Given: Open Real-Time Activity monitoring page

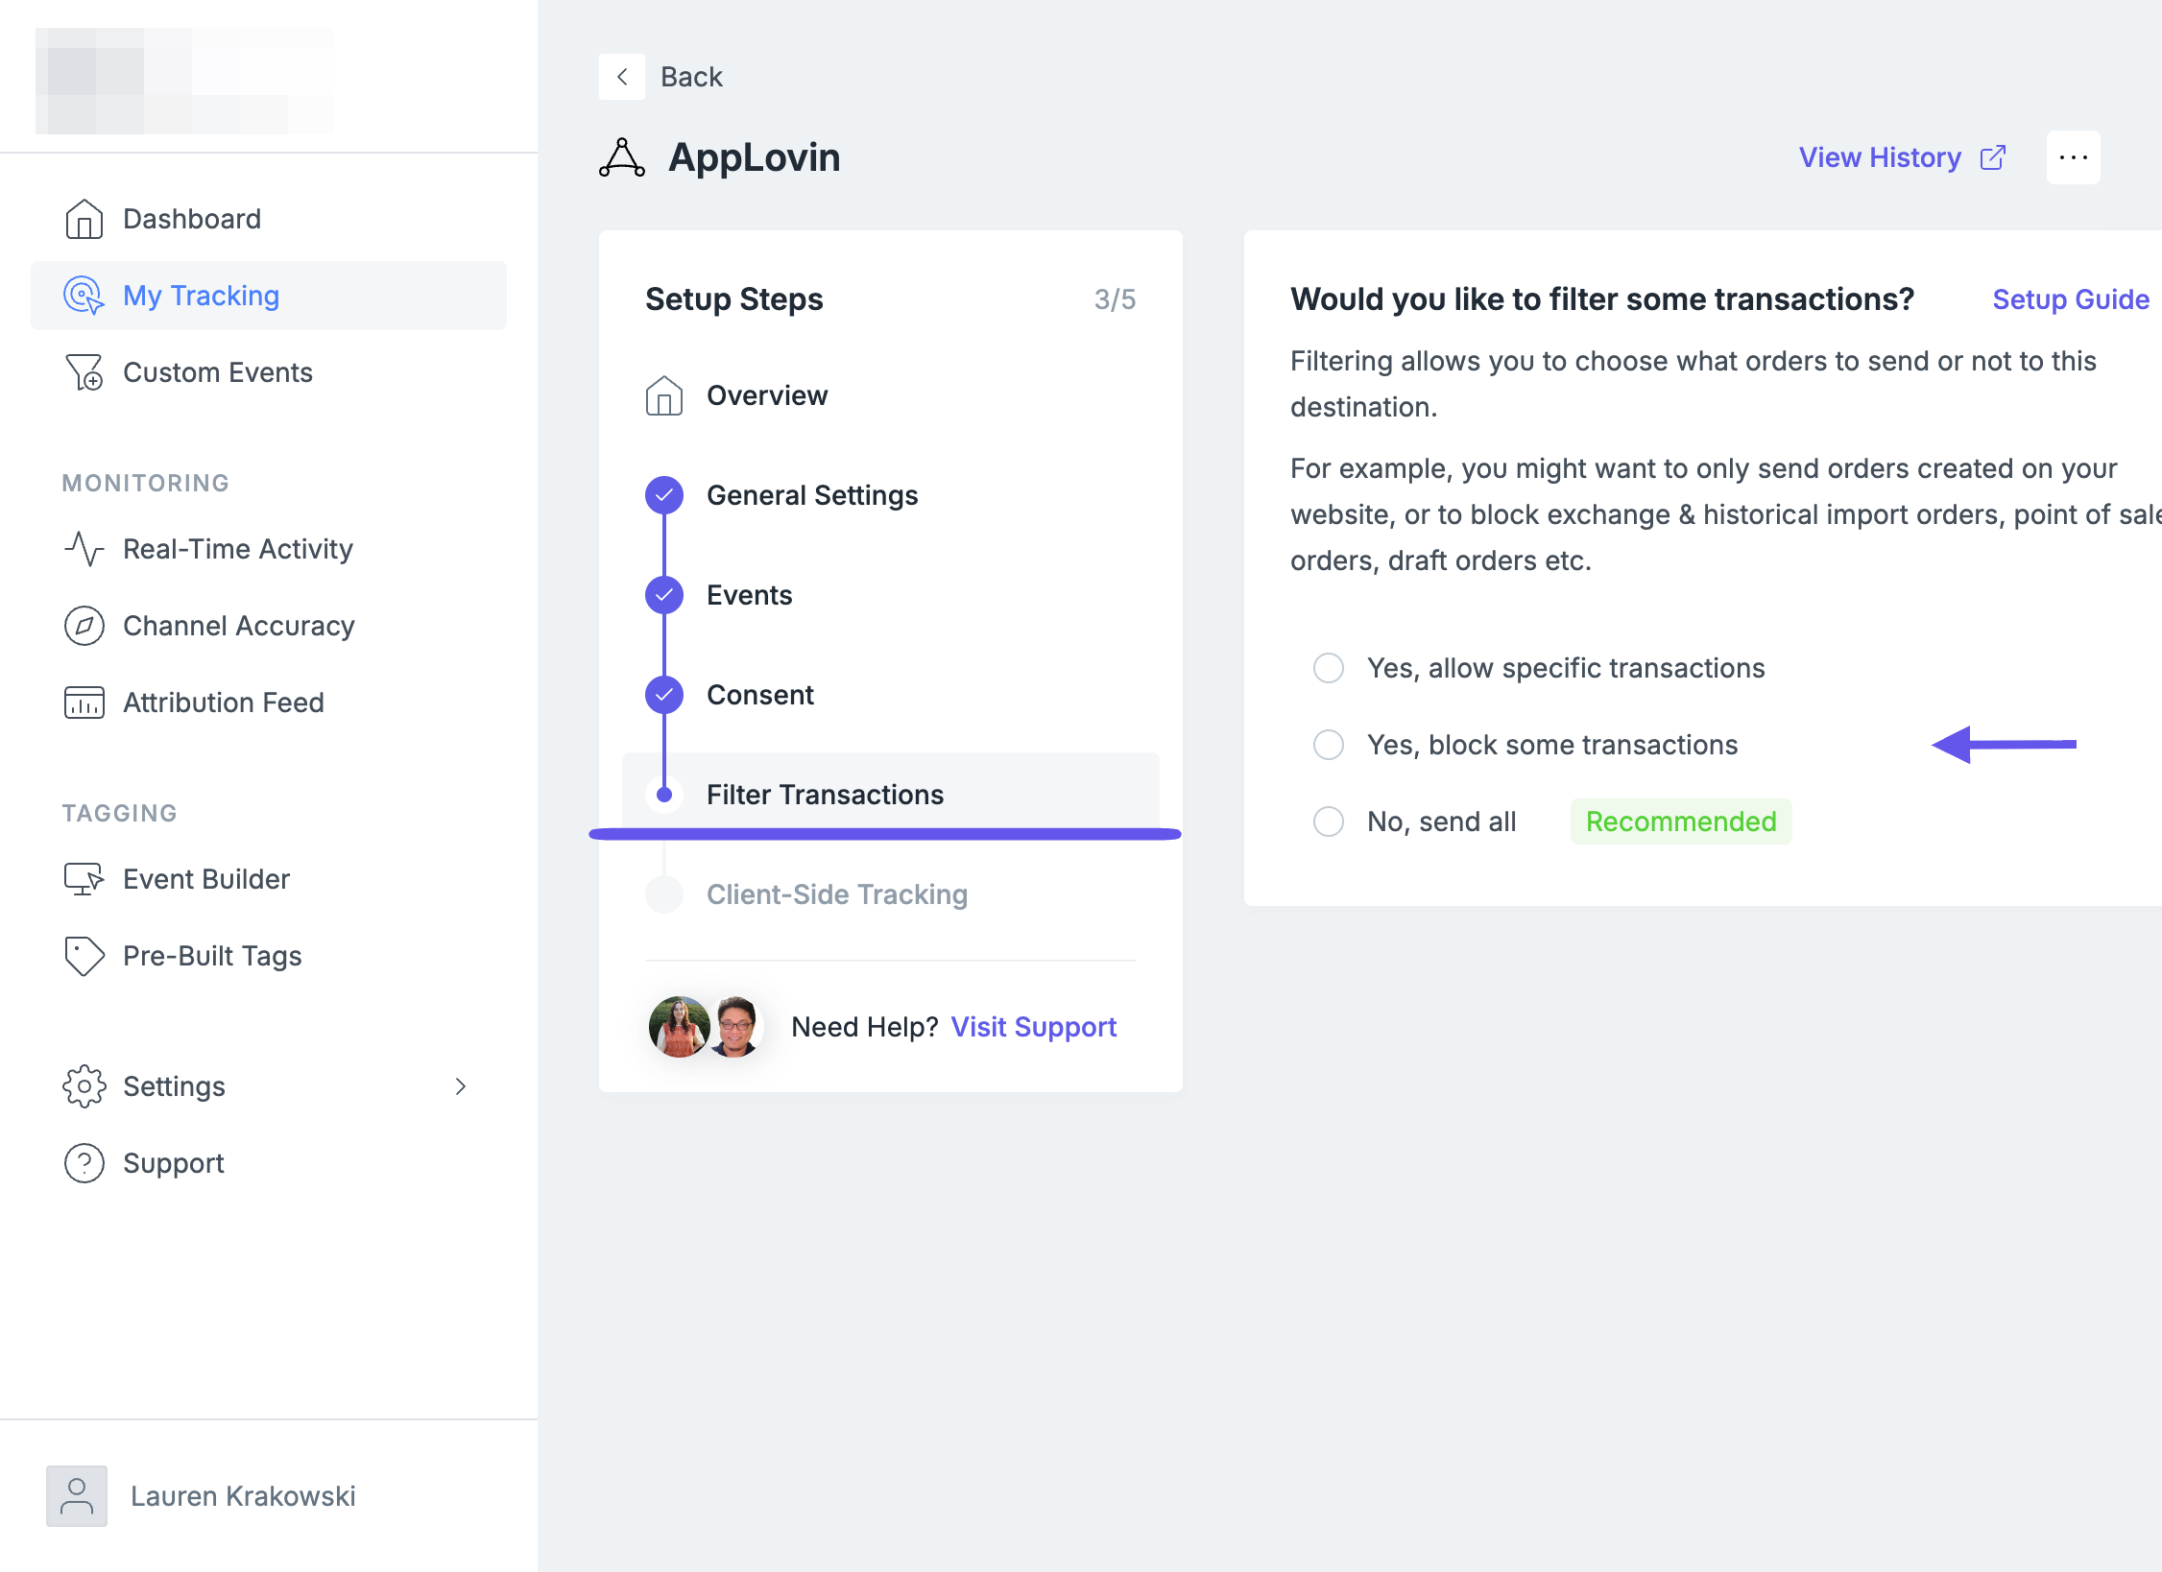Looking at the screenshot, I should pyautogui.click(x=269, y=549).
